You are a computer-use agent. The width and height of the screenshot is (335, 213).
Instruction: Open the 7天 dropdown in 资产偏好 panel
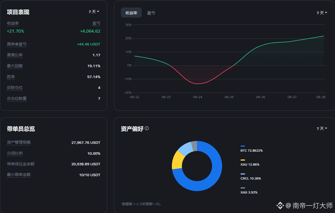pos(322,129)
